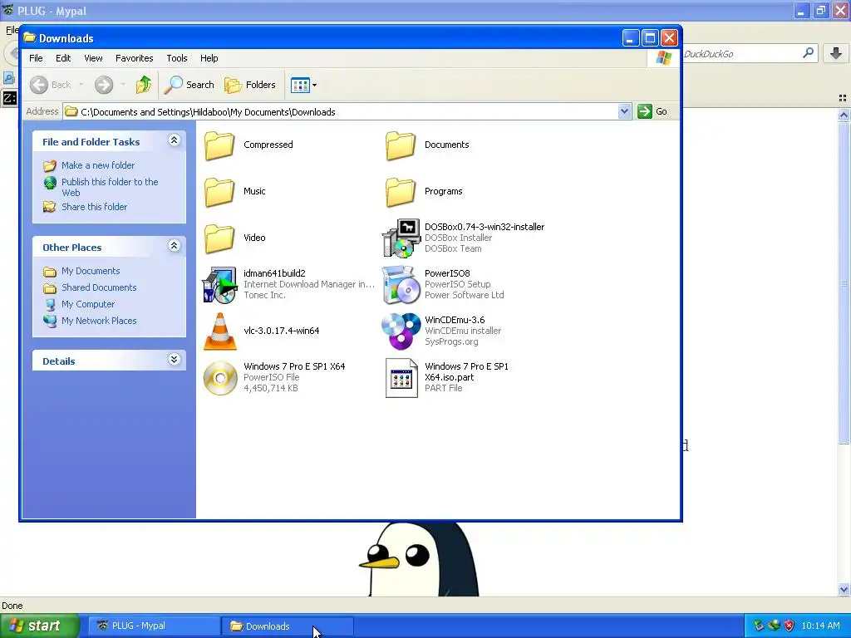851x638 pixels.
Task: Open the Compressed folder icon
Action: coord(219,145)
